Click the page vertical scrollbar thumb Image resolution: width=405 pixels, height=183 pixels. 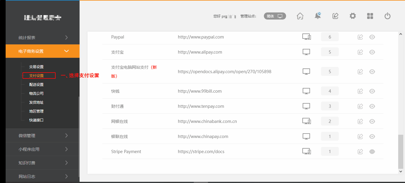point(401,151)
